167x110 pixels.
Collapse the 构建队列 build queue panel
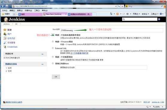point(42,54)
